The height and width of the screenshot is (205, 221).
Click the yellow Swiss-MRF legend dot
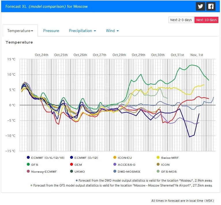(158, 157)
